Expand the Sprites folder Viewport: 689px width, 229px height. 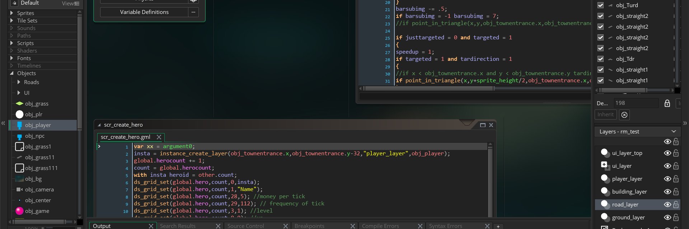pos(12,13)
